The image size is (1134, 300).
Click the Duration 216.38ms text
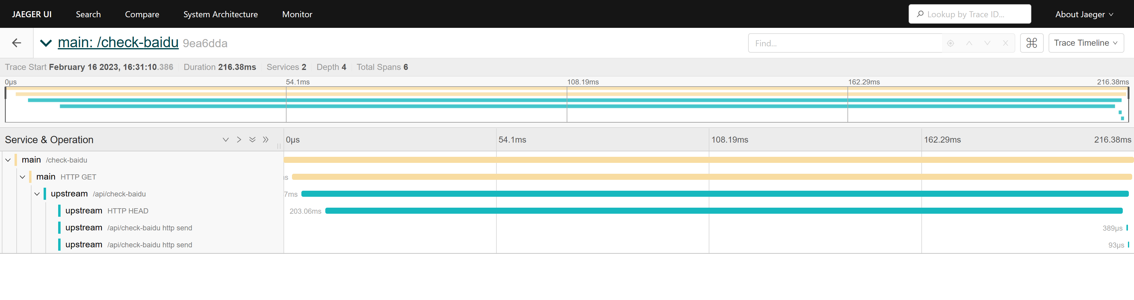click(x=220, y=67)
